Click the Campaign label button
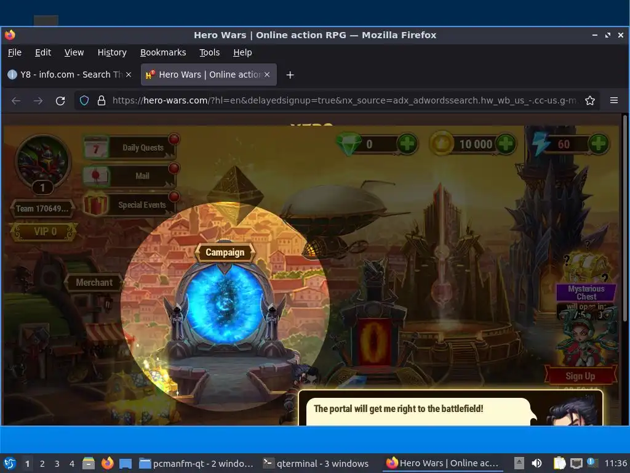 [225, 253]
